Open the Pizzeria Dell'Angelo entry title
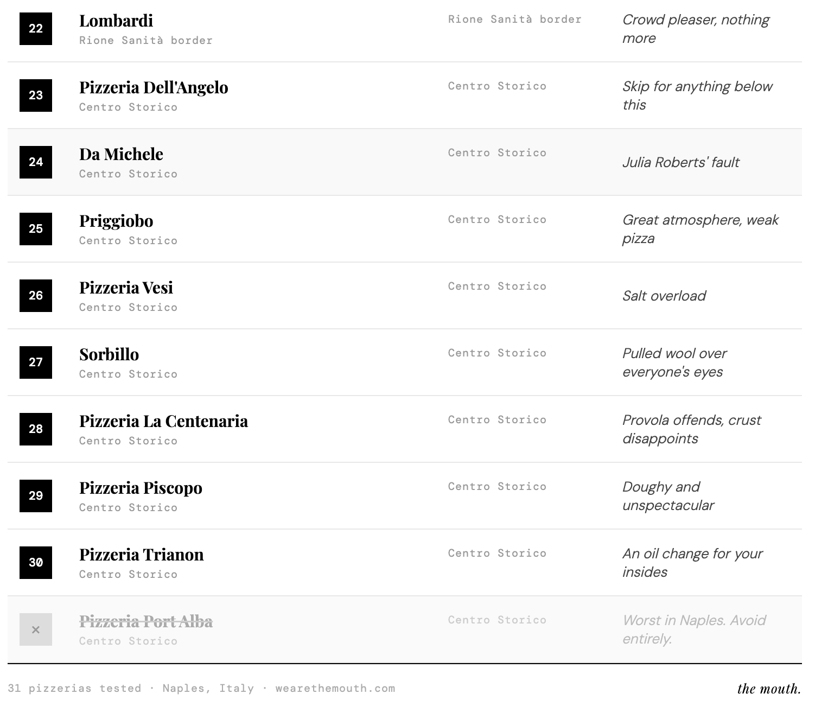The height and width of the screenshot is (713, 815). (x=154, y=88)
